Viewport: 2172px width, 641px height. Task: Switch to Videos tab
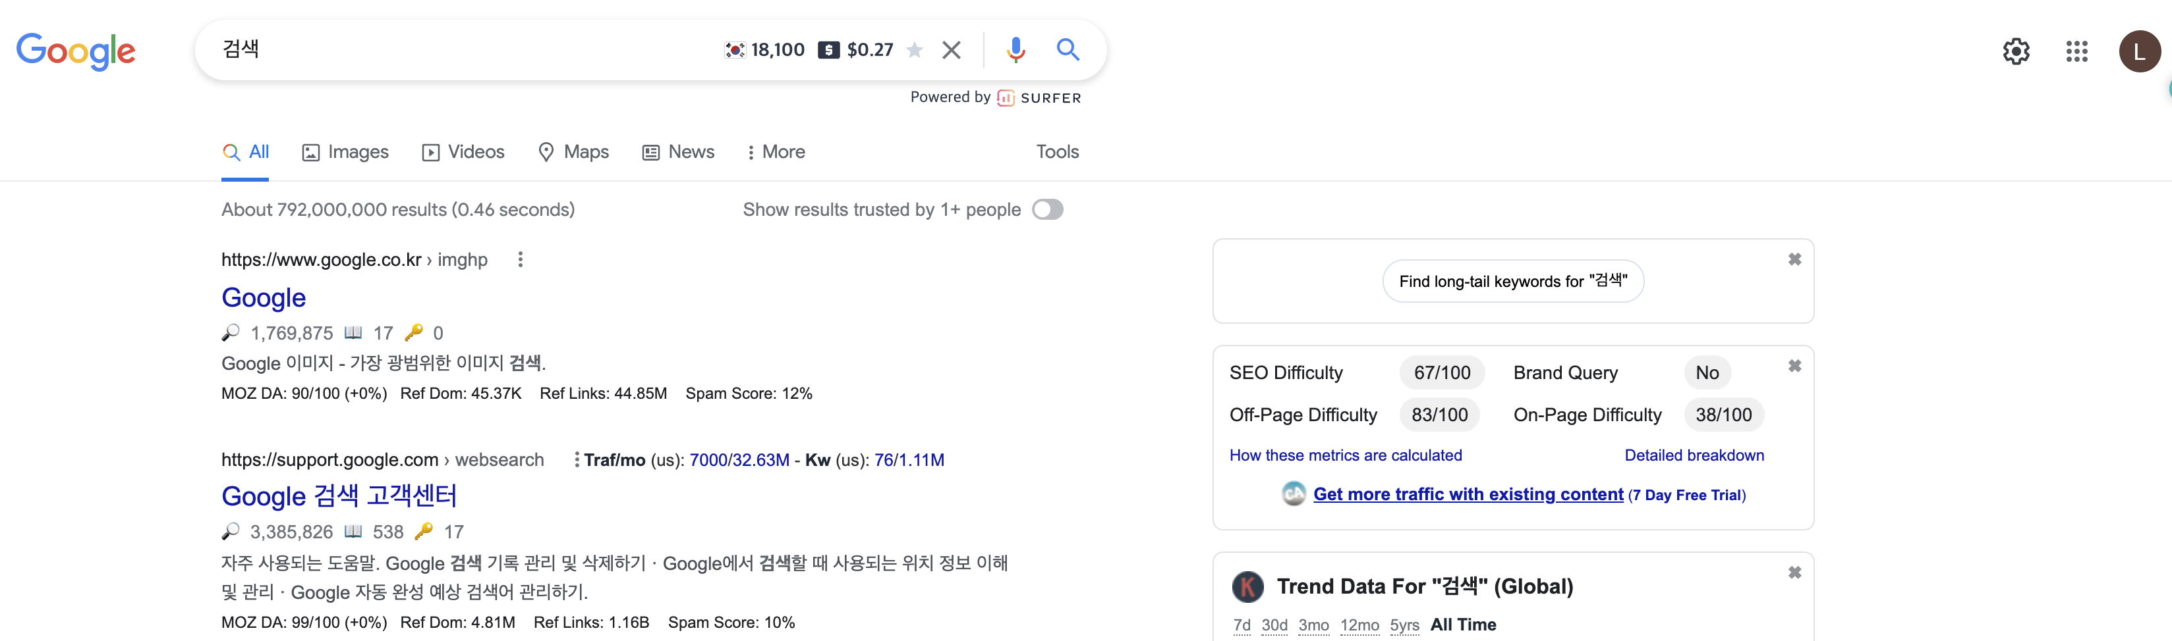point(463,151)
